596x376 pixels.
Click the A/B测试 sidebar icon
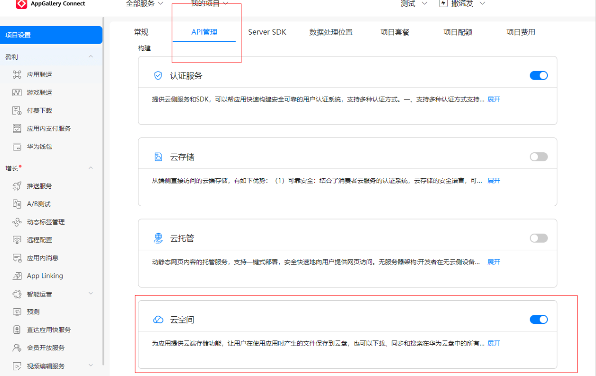[17, 204]
